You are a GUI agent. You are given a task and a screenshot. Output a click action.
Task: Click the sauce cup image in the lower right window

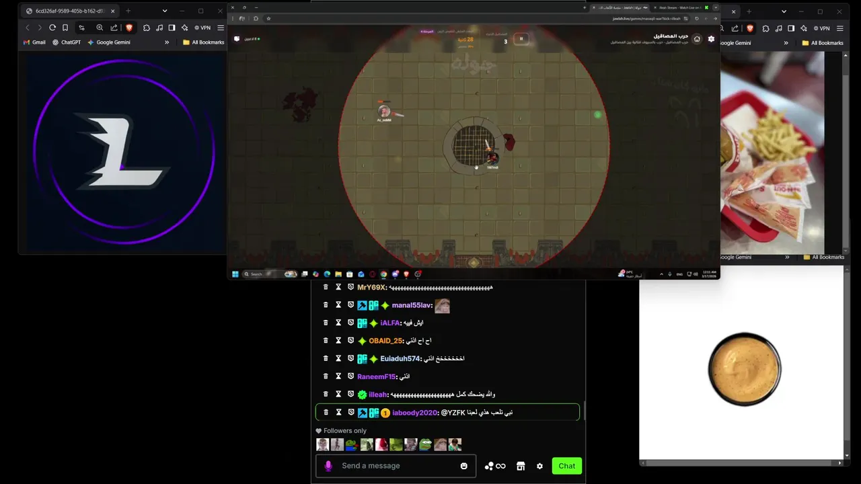[745, 369]
